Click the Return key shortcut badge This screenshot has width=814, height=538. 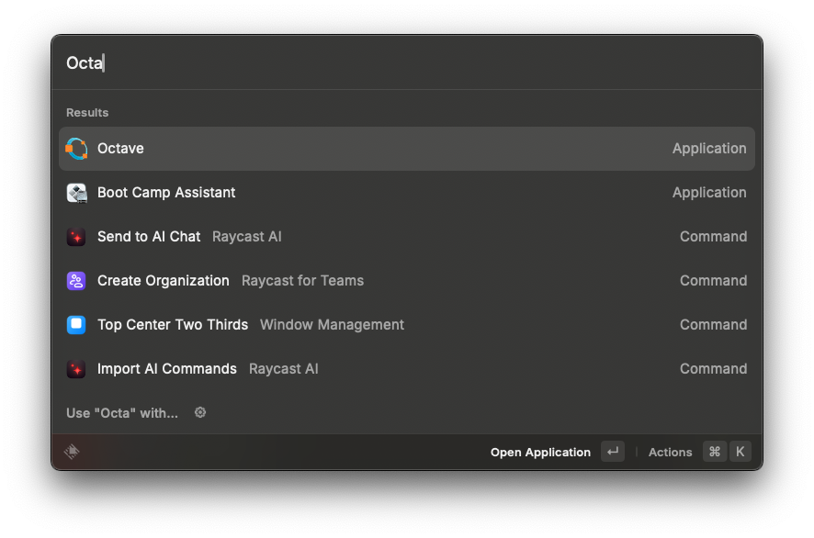(x=613, y=452)
